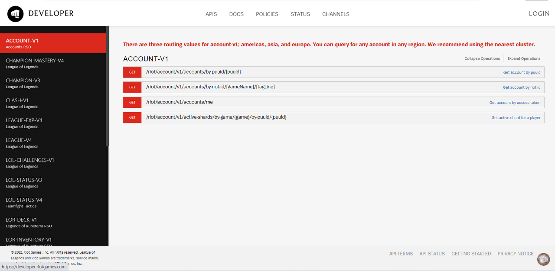This screenshot has height=271, width=555.
Task: Open CLASH-V1 API in sidebar
Action: (53, 103)
